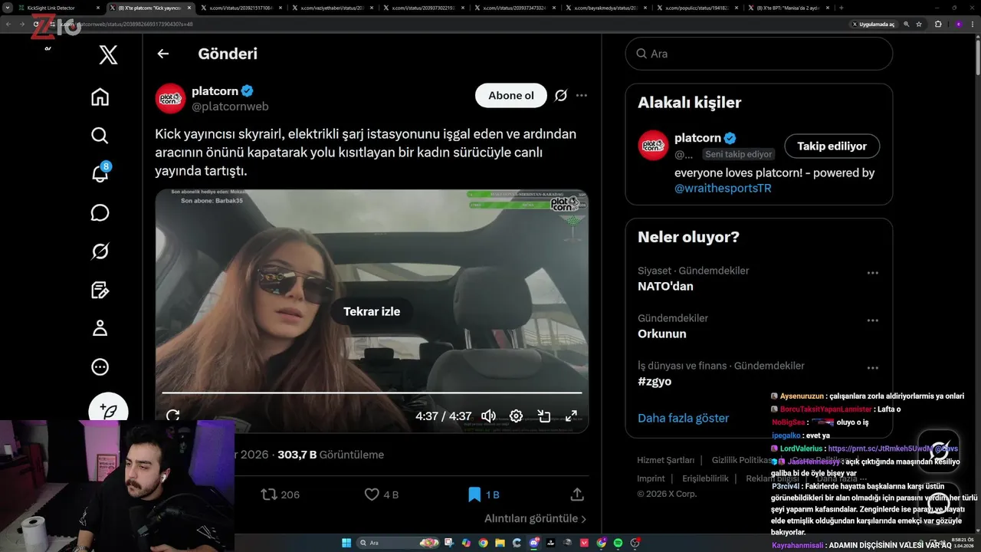This screenshot has height=552, width=981.
Task: Open browser extensions puzzle icon
Action: (x=938, y=24)
